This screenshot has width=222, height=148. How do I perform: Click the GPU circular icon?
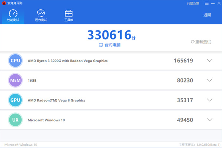click(x=15, y=100)
